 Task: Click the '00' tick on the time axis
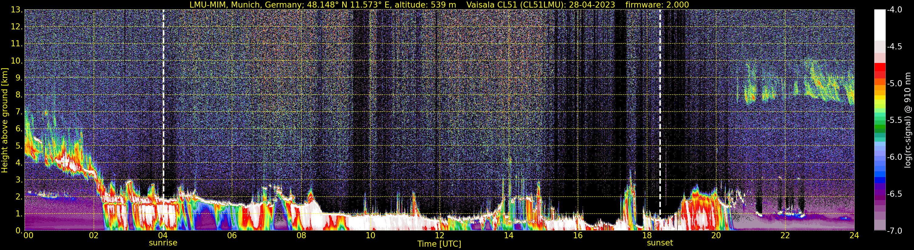pos(28,235)
